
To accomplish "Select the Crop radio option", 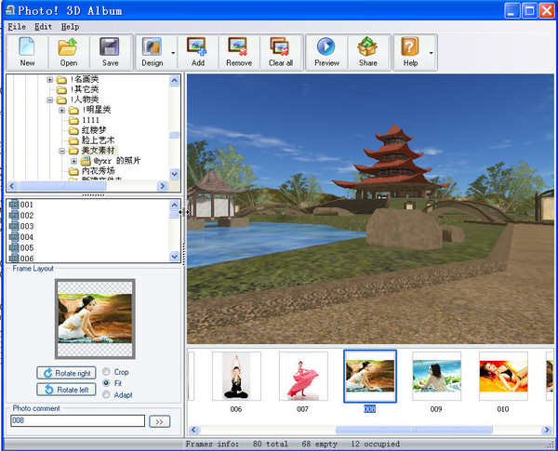I will coord(106,372).
